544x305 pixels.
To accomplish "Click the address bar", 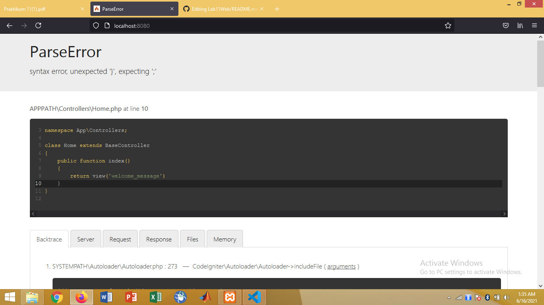I will click(239, 25).
